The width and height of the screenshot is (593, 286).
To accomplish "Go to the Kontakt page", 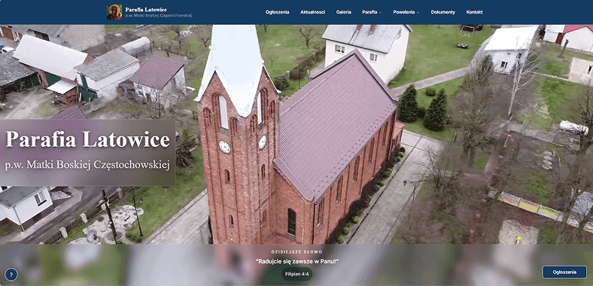I will coord(474,12).
